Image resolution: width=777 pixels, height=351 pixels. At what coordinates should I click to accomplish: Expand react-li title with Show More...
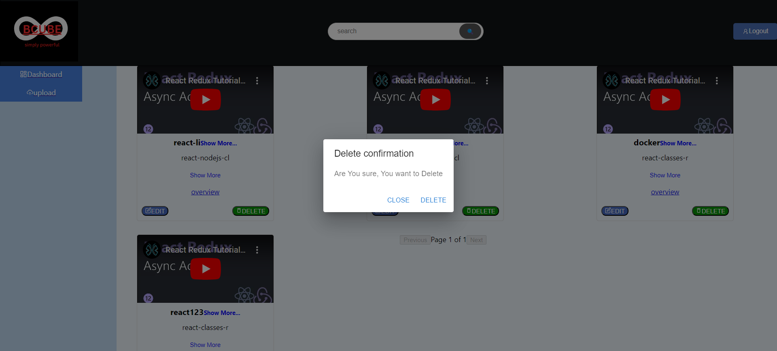click(x=219, y=143)
